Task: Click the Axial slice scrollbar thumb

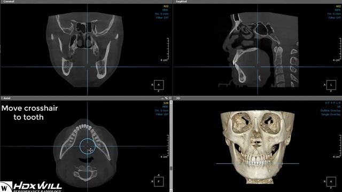Action: 171,169
